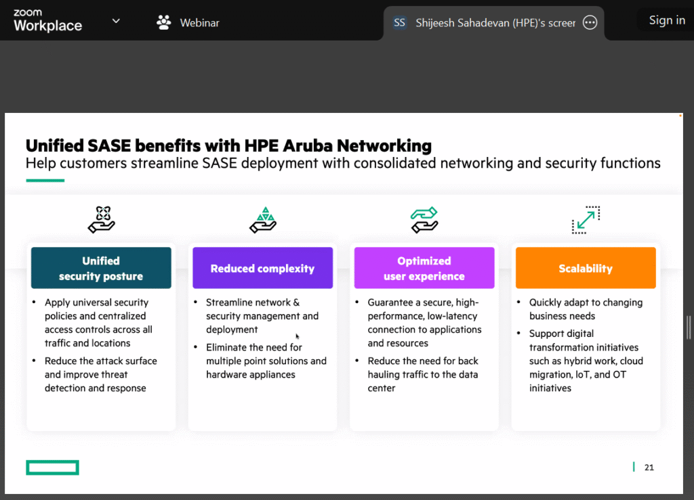Viewport: 694px width, 500px height.
Task: Click bullet 'Support digital transformation initiatives'
Action: [586, 361]
